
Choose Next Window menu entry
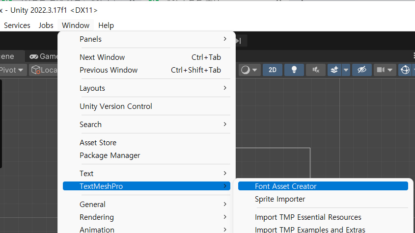(x=146, y=57)
